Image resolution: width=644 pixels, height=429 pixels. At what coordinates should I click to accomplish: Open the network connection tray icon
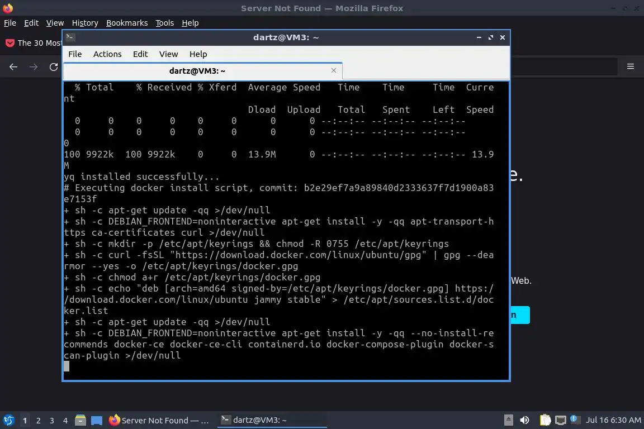pos(560,420)
